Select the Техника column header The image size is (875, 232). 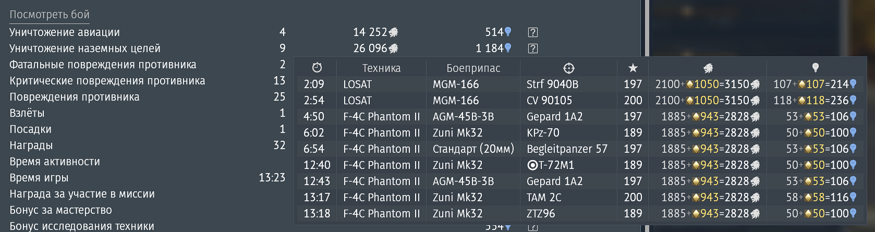[x=381, y=68]
